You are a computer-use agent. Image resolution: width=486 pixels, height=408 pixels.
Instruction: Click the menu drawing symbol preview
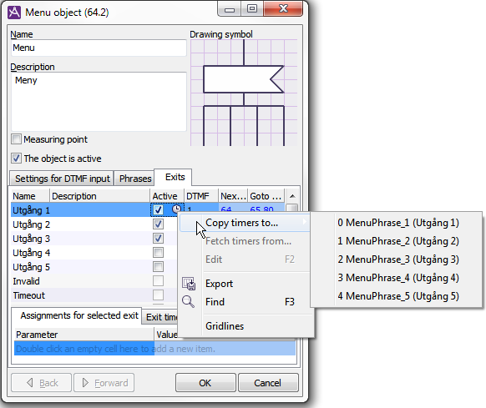[x=244, y=93]
